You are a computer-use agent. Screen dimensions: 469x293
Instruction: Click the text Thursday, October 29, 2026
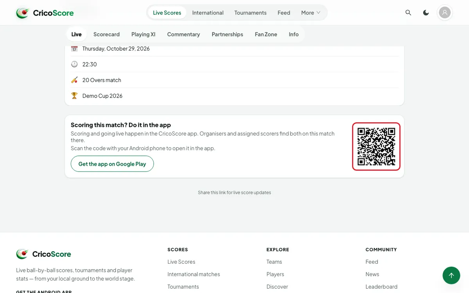pos(116,48)
